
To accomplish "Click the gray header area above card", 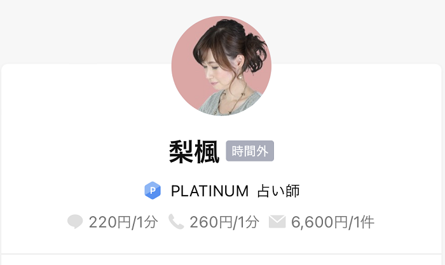I will (x=85, y=31).
